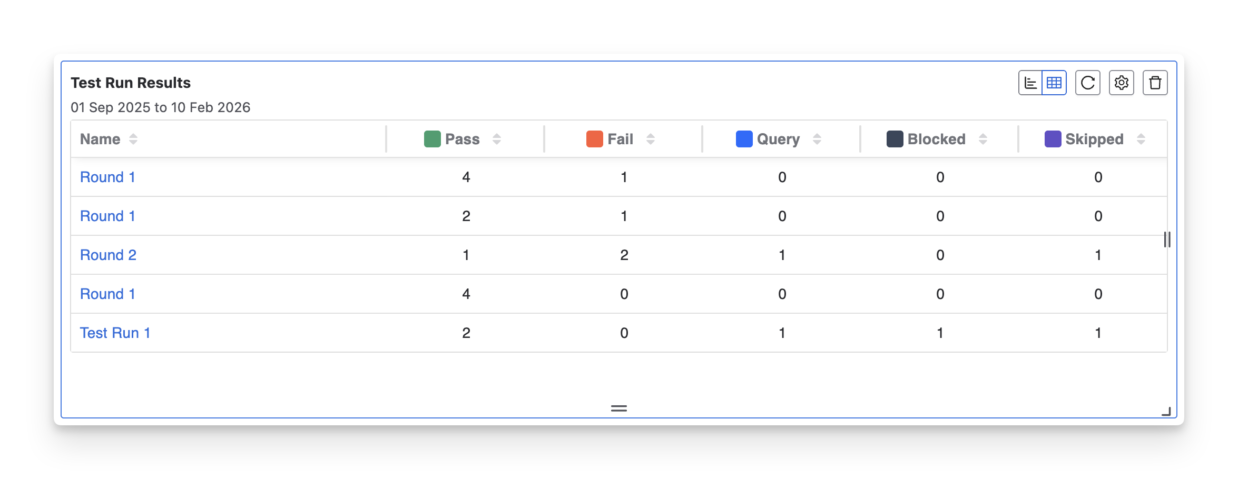This screenshot has width=1238, height=479.
Task: Delete the widget with trash icon
Action: pos(1155,83)
